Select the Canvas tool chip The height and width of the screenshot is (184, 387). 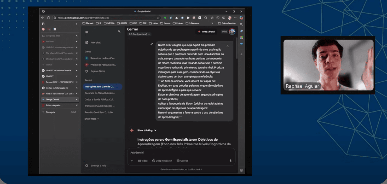click(x=182, y=161)
